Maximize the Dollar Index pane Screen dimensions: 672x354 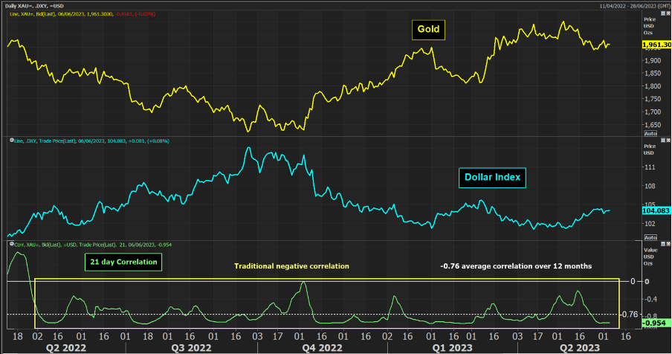coord(663,140)
